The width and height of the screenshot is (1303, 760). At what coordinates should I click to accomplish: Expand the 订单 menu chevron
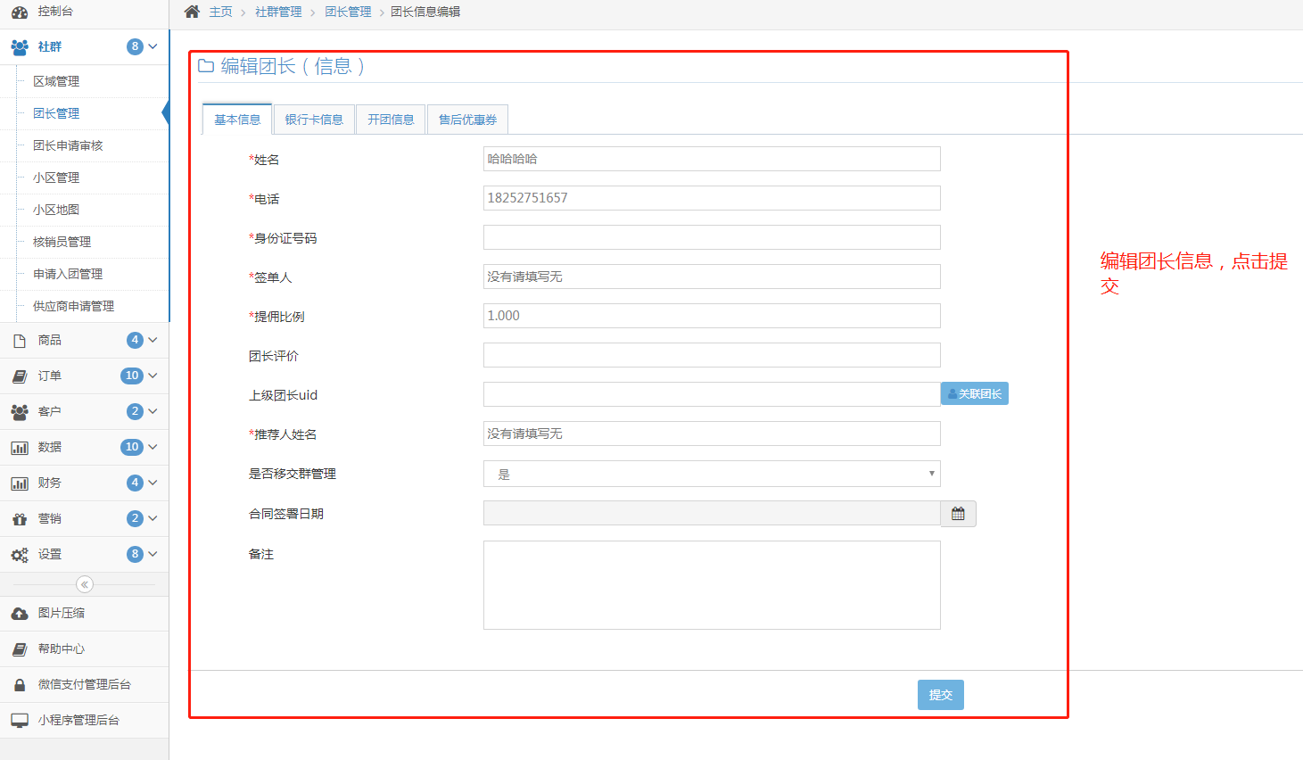pos(153,376)
